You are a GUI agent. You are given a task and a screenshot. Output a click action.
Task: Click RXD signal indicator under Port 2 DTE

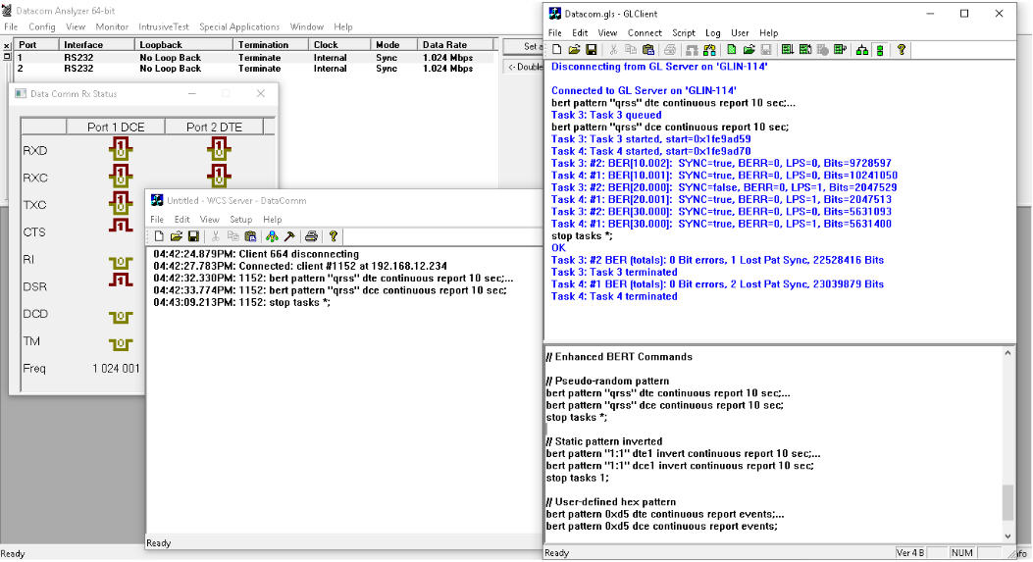click(x=219, y=149)
